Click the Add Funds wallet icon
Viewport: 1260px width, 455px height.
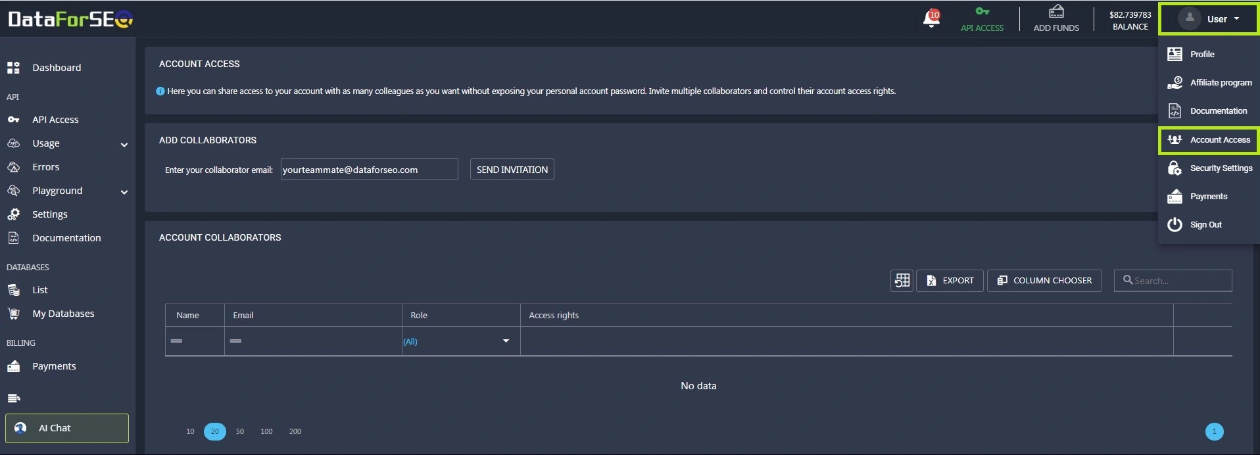pyautogui.click(x=1056, y=11)
